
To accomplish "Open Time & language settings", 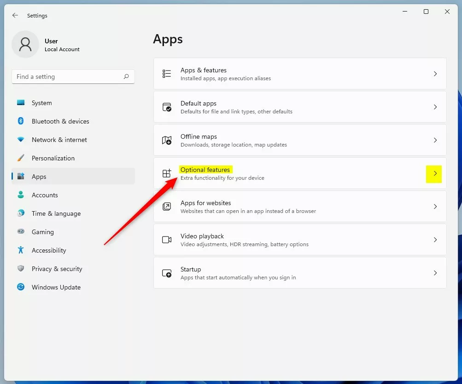I will pos(73,213).
